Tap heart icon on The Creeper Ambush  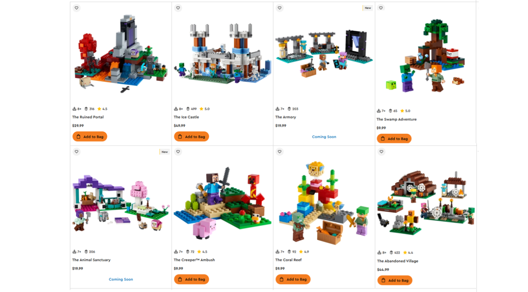click(178, 152)
